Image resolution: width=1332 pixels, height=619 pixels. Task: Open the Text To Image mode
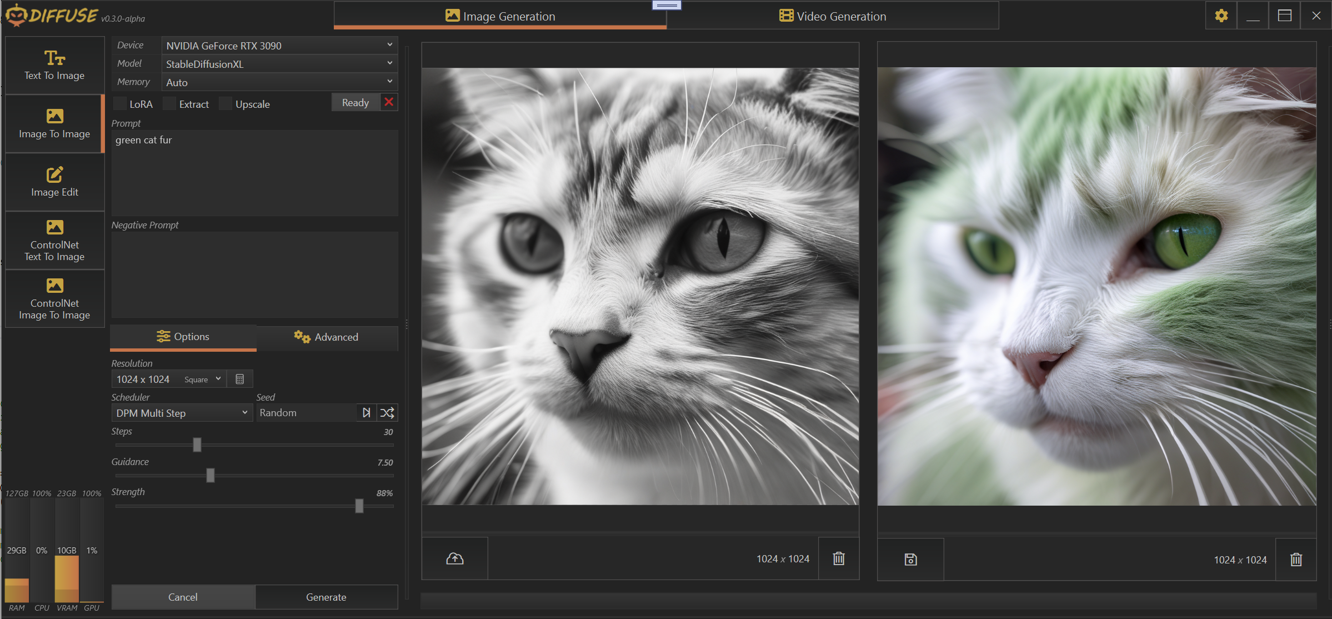[54, 66]
